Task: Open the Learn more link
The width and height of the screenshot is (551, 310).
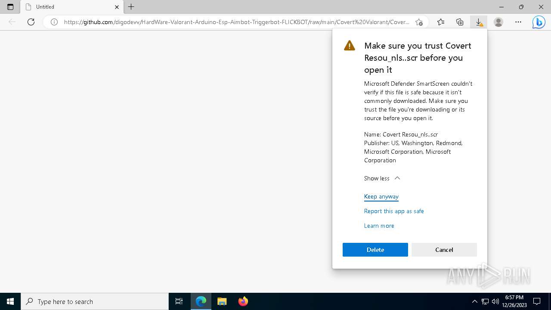Action: tap(379, 226)
